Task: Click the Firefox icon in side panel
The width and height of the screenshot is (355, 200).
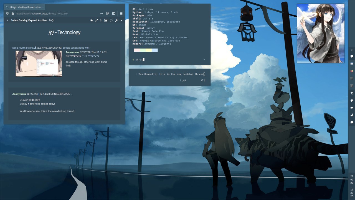Action: pyautogui.click(x=352, y=71)
